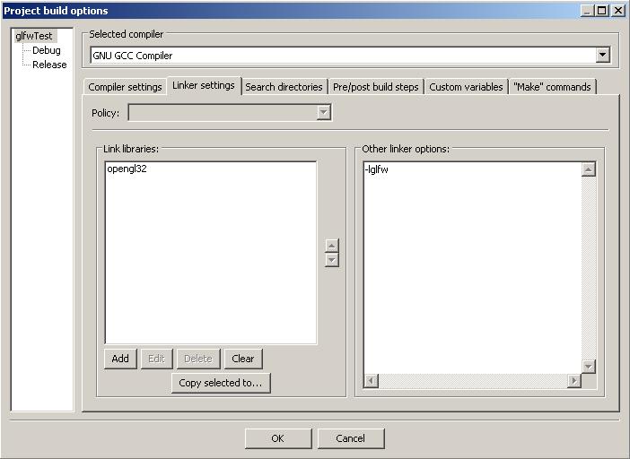Click the linker options scroll down arrow

[x=588, y=366]
